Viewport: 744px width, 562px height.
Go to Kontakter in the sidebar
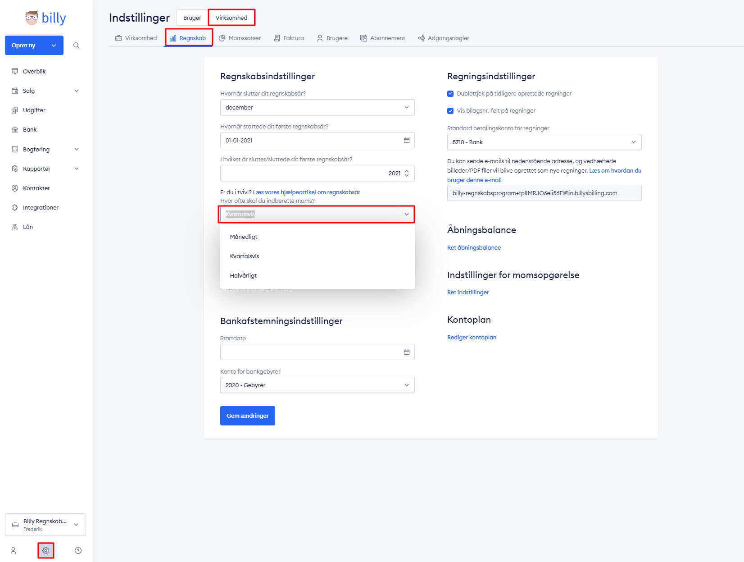pyautogui.click(x=36, y=188)
